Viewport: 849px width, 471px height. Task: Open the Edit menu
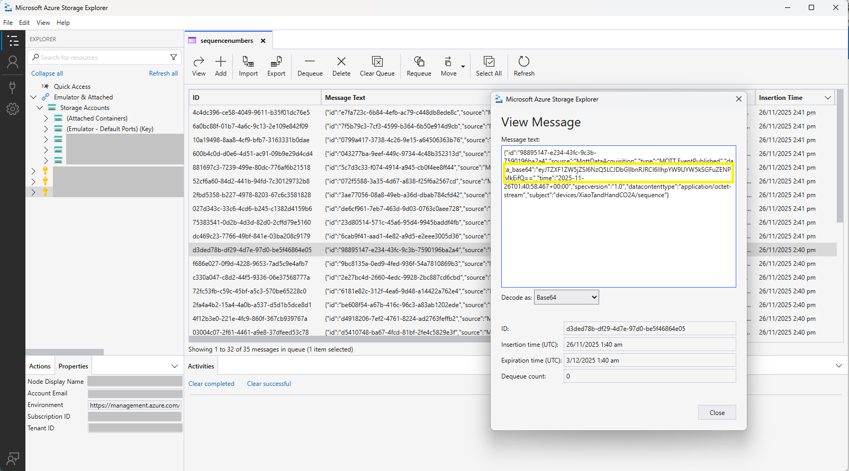[x=24, y=23]
